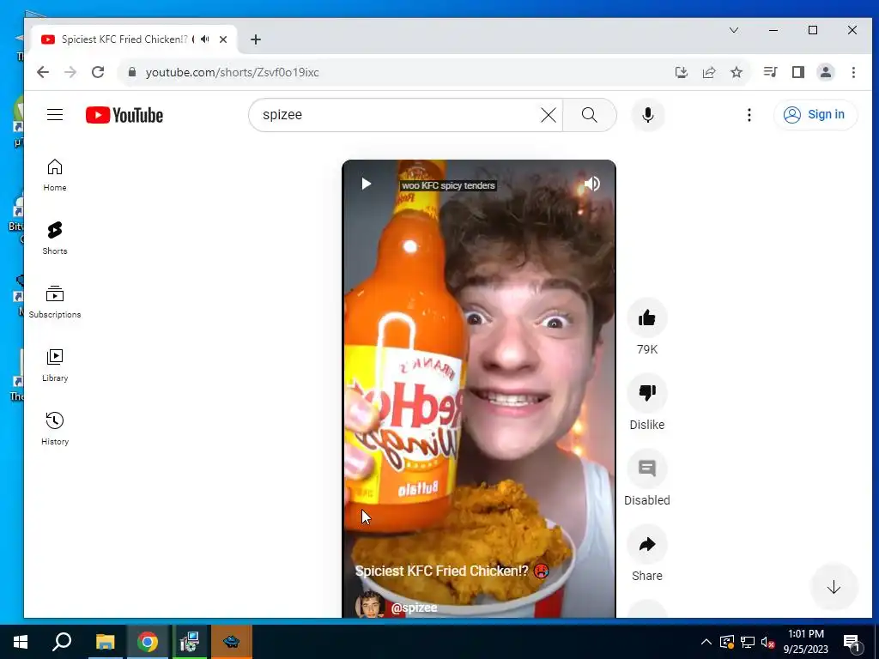Open the taskbar clock showing 1:01 PM
Image resolution: width=879 pixels, height=659 pixels.
(x=805, y=642)
